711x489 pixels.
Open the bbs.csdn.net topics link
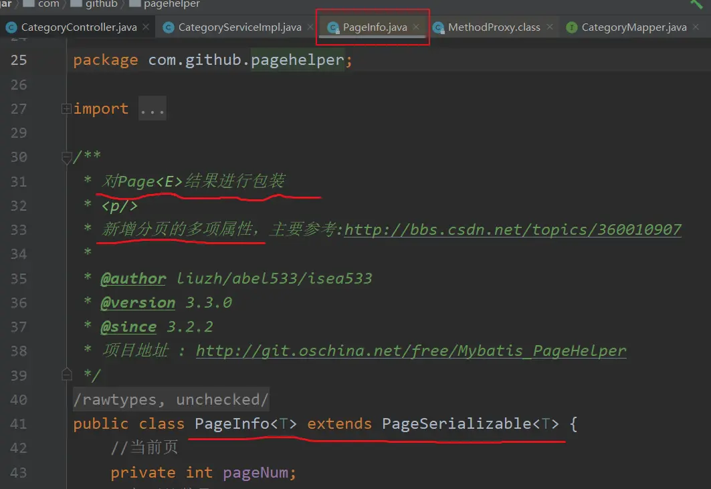(x=512, y=230)
